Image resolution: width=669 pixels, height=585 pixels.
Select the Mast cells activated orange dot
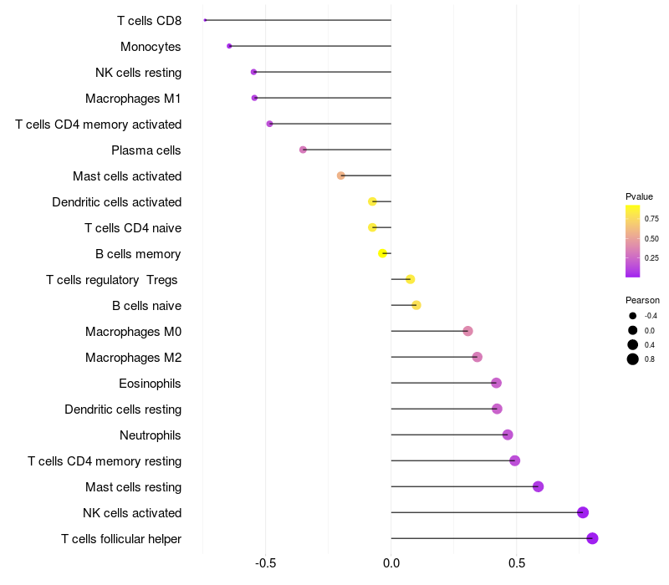[340, 175]
